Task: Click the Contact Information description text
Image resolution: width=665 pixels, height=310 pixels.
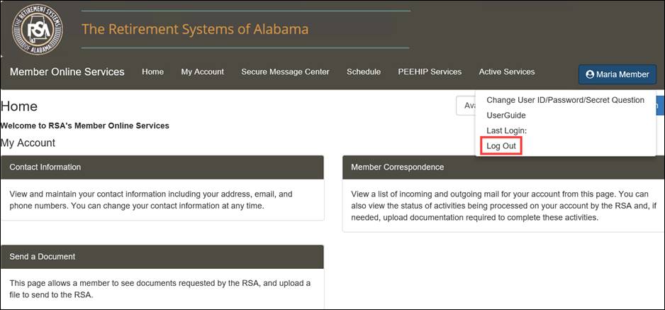Action: (151, 201)
